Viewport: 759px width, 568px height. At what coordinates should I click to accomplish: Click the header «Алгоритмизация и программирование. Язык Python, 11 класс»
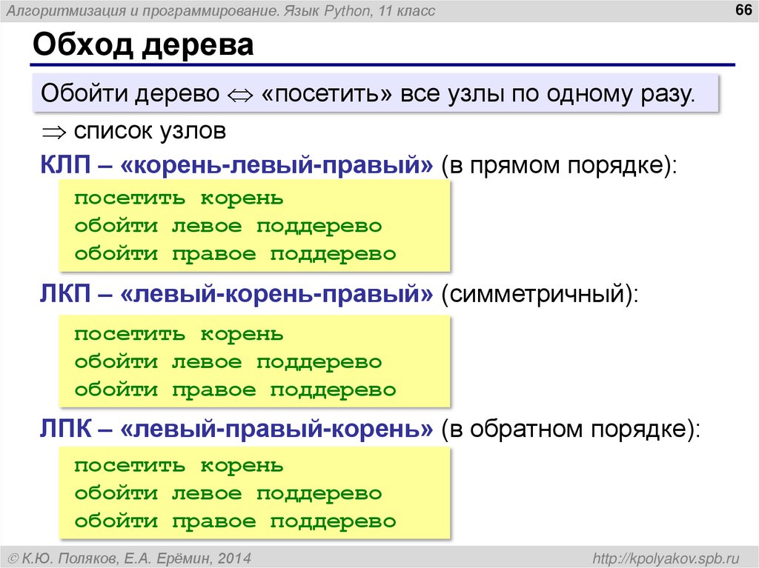[219, 10]
